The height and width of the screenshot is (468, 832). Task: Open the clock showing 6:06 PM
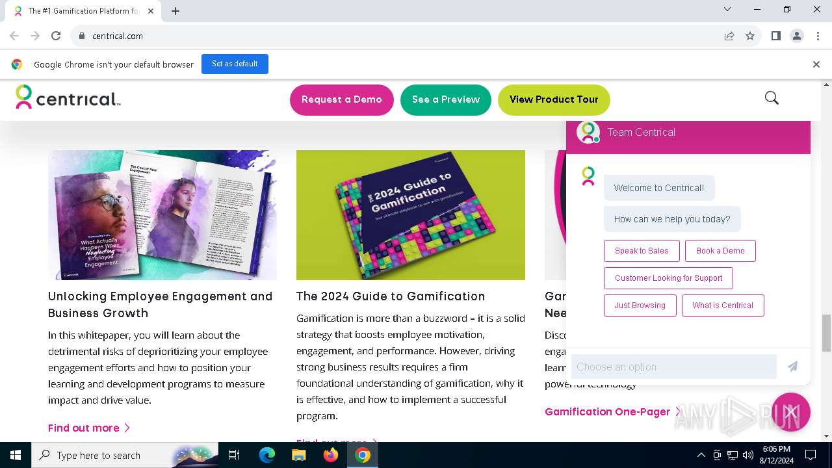[777, 455]
